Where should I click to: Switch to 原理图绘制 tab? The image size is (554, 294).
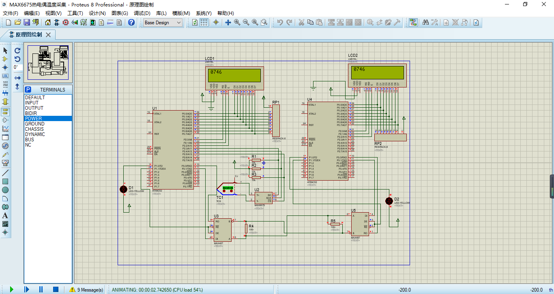click(28, 35)
